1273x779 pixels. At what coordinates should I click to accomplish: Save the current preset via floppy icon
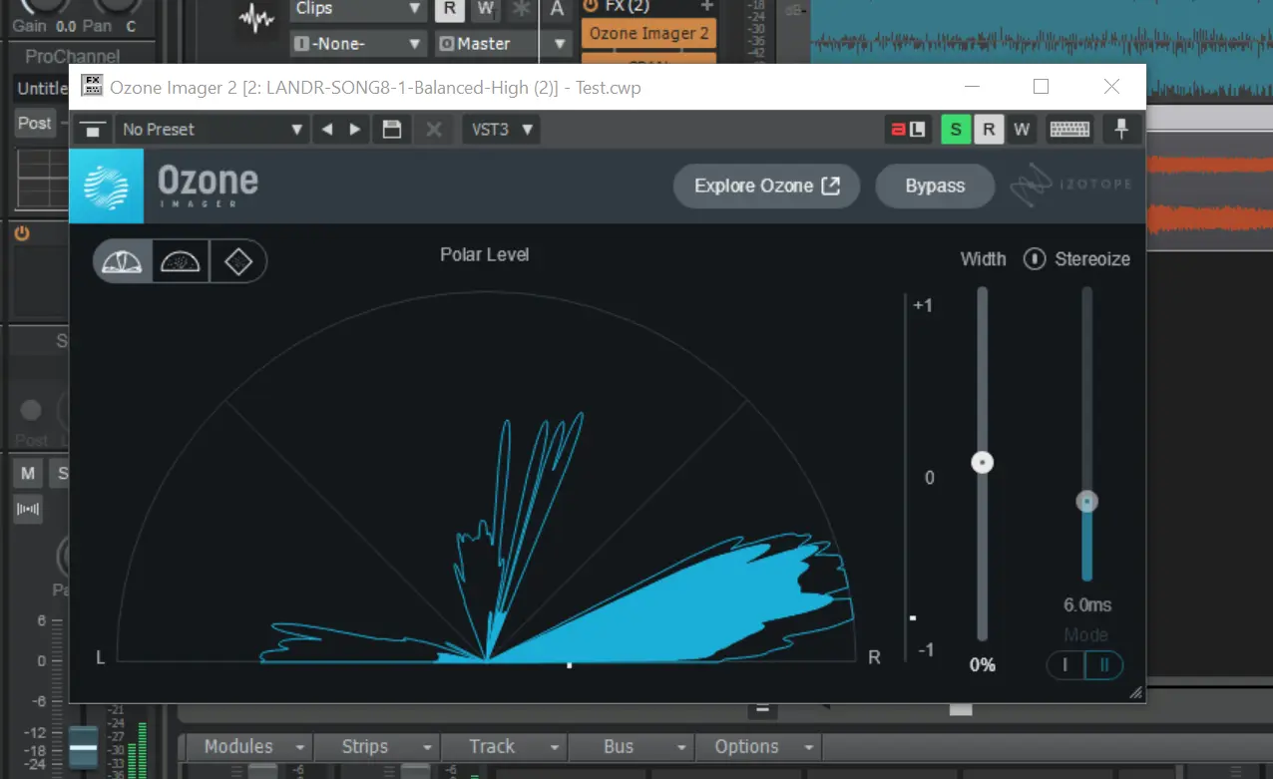(x=392, y=130)
